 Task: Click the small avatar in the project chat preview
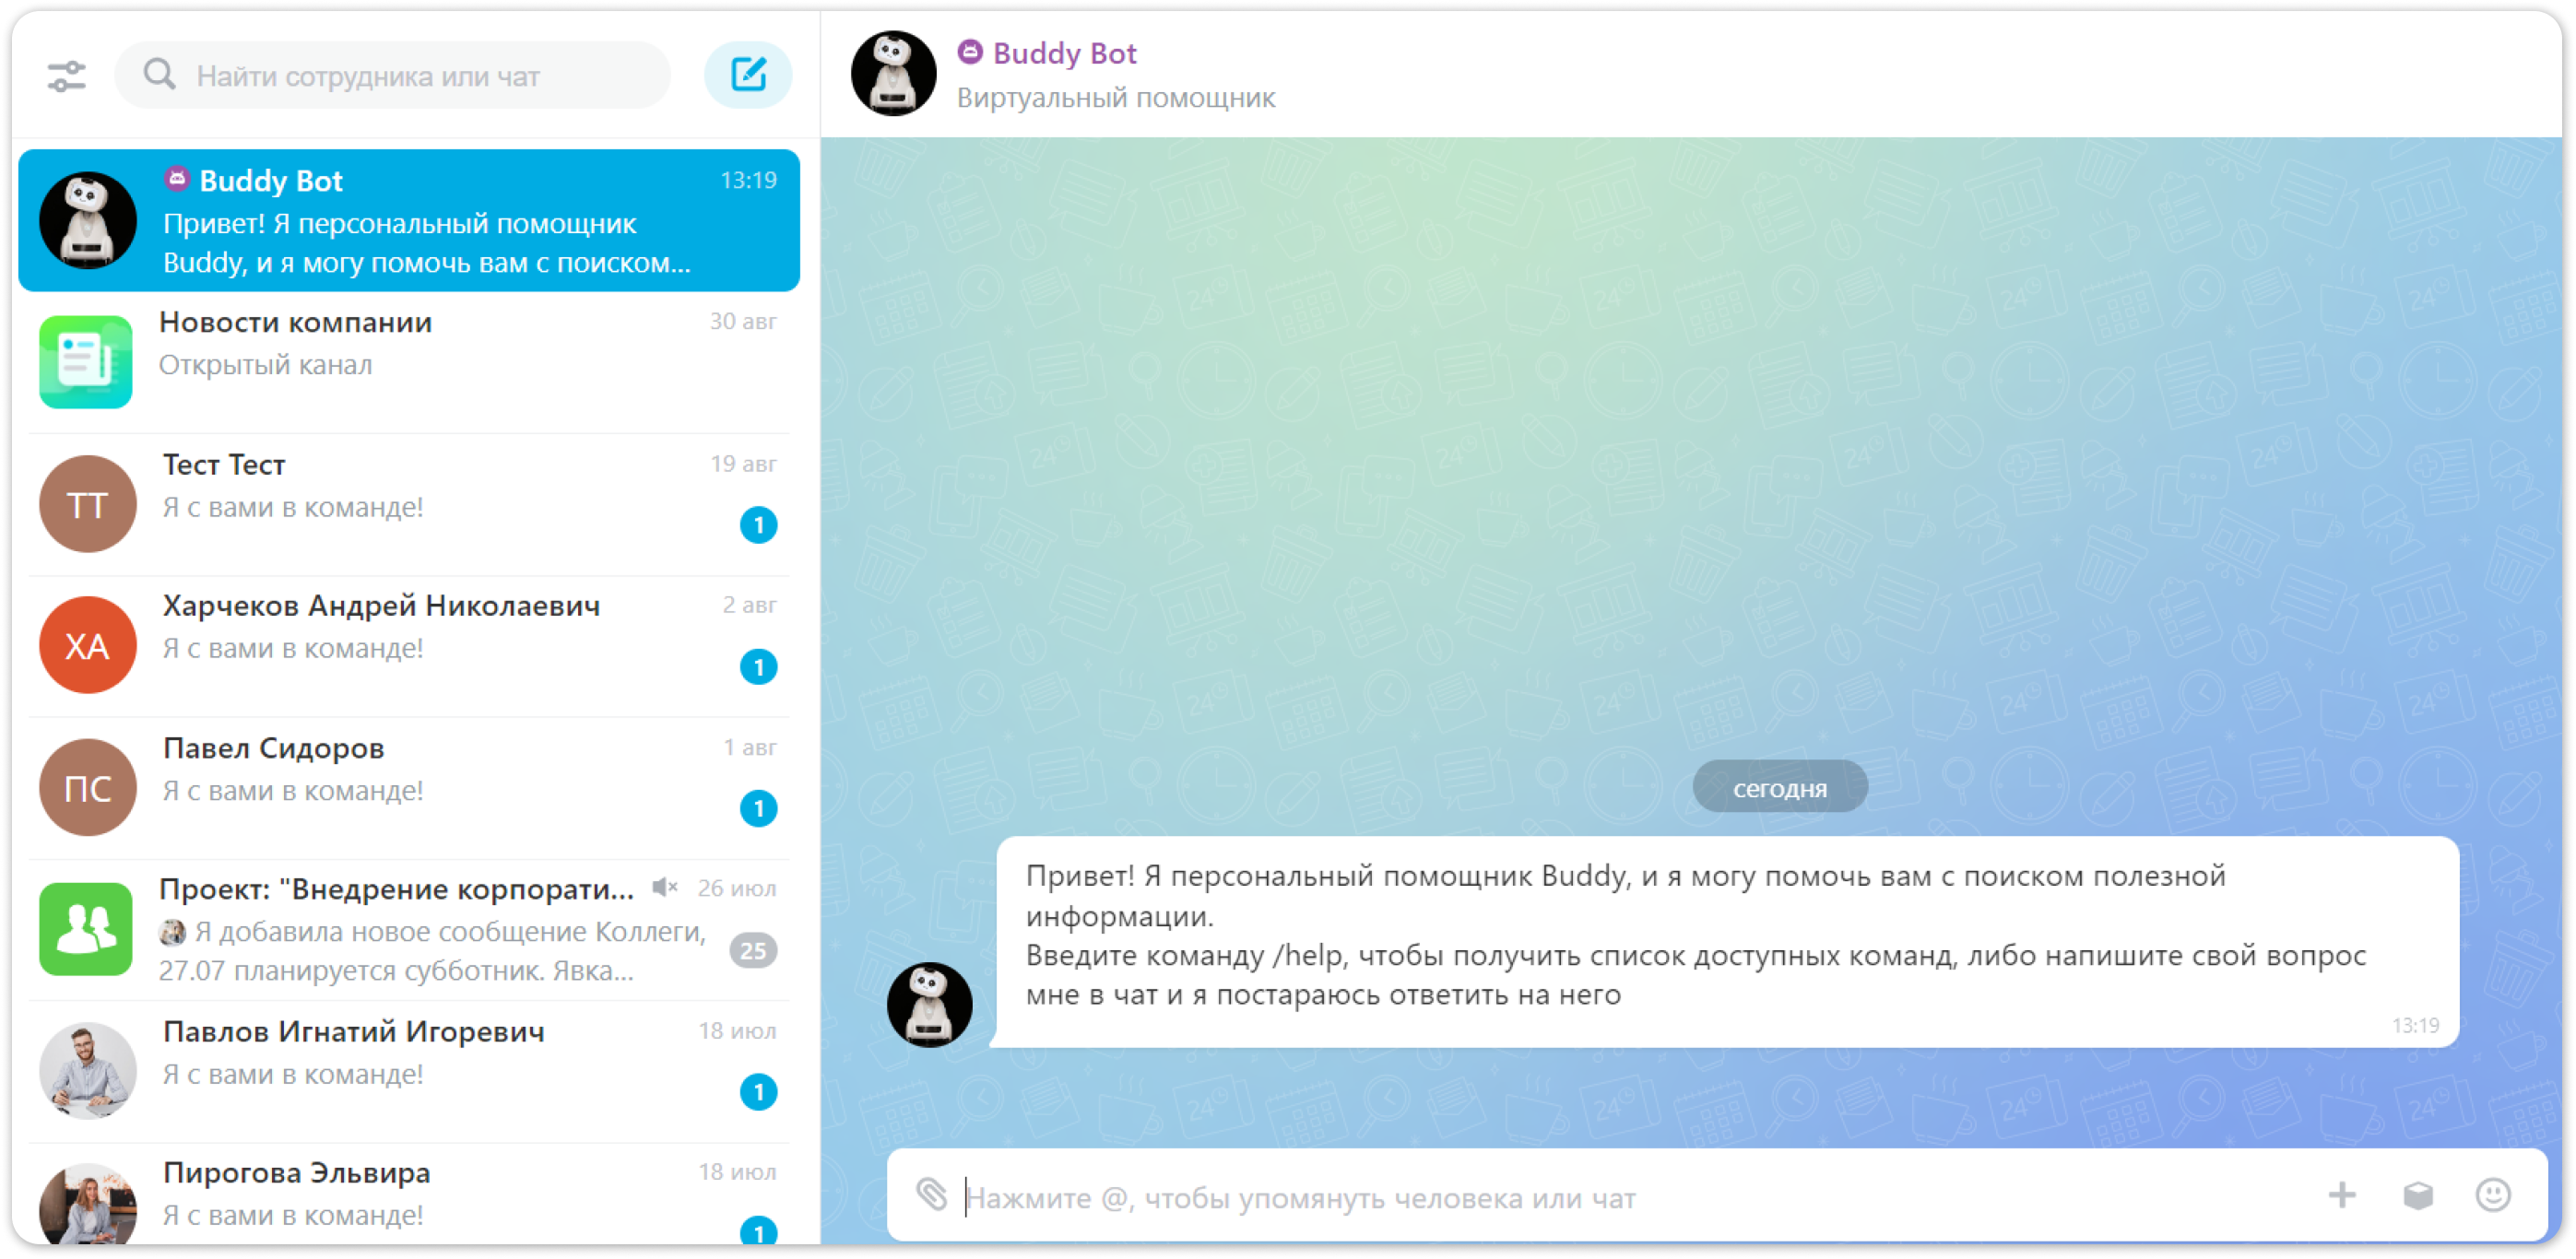tap(173, 933)
